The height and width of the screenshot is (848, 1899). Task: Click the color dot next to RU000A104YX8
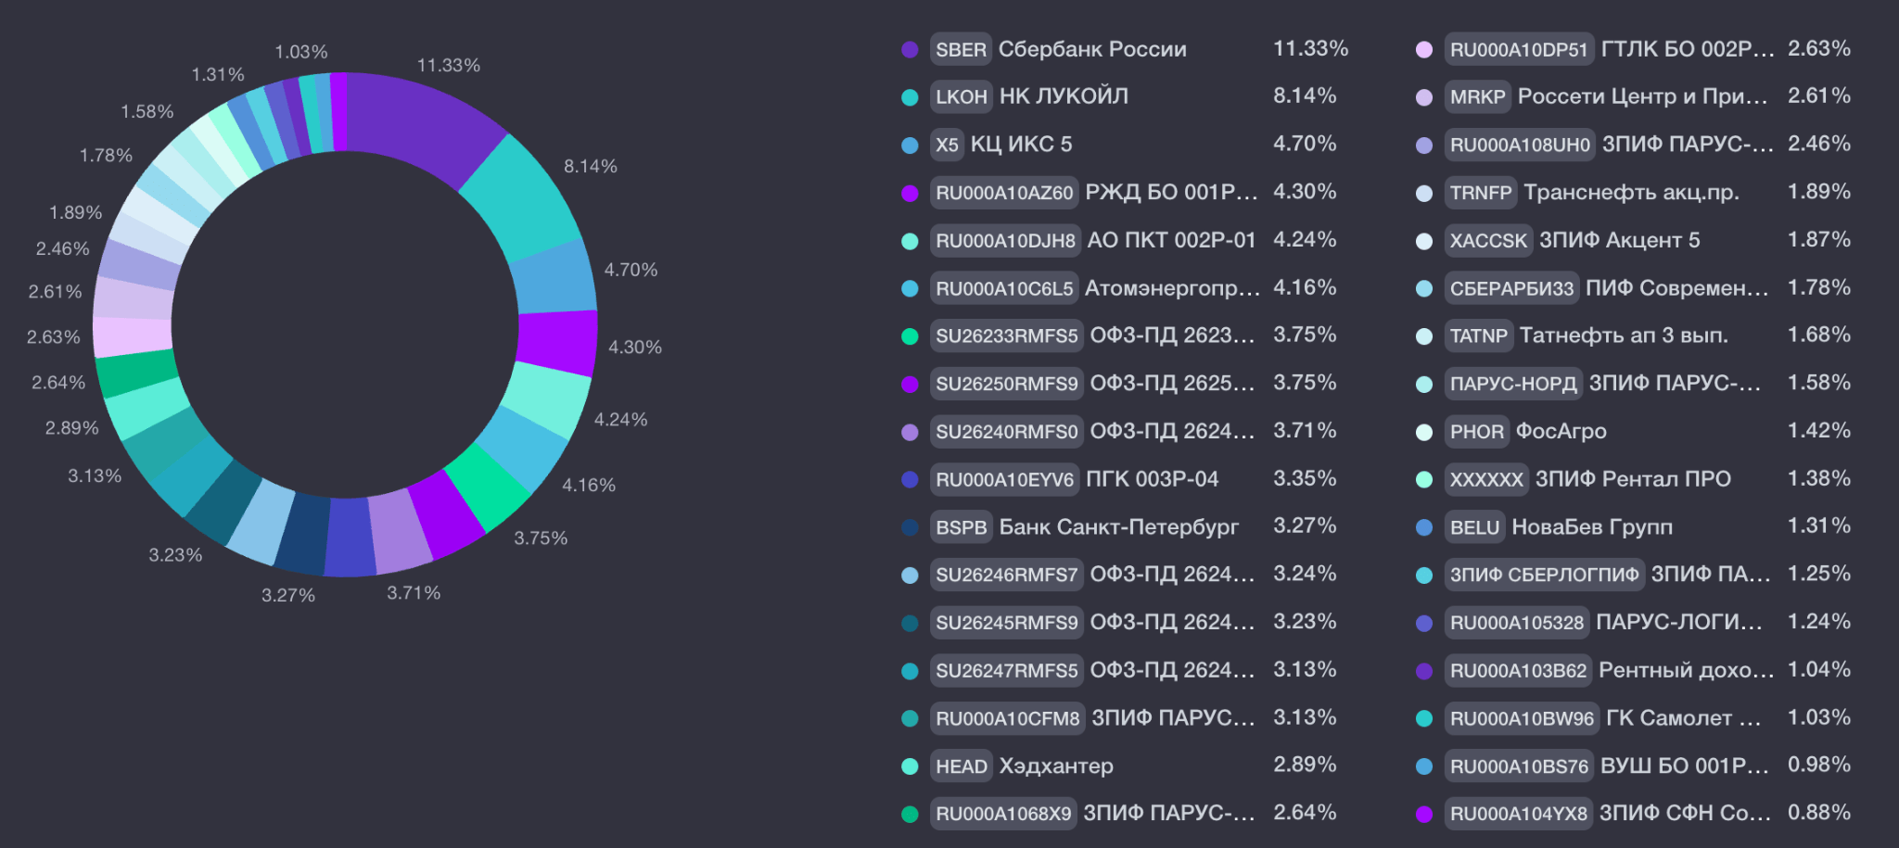[x=1424, y=814]
